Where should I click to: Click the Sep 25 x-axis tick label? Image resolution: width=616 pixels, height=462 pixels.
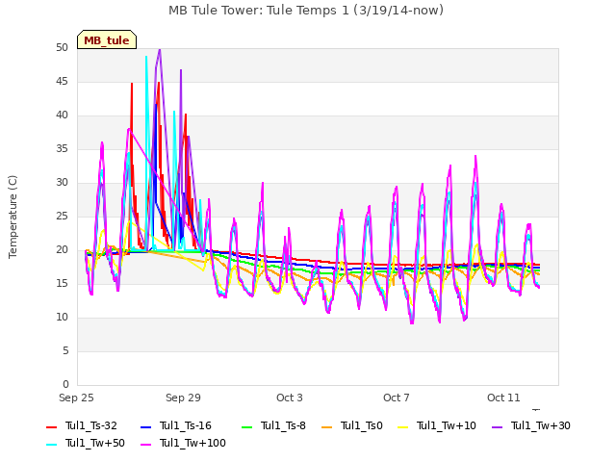point(76,398)
